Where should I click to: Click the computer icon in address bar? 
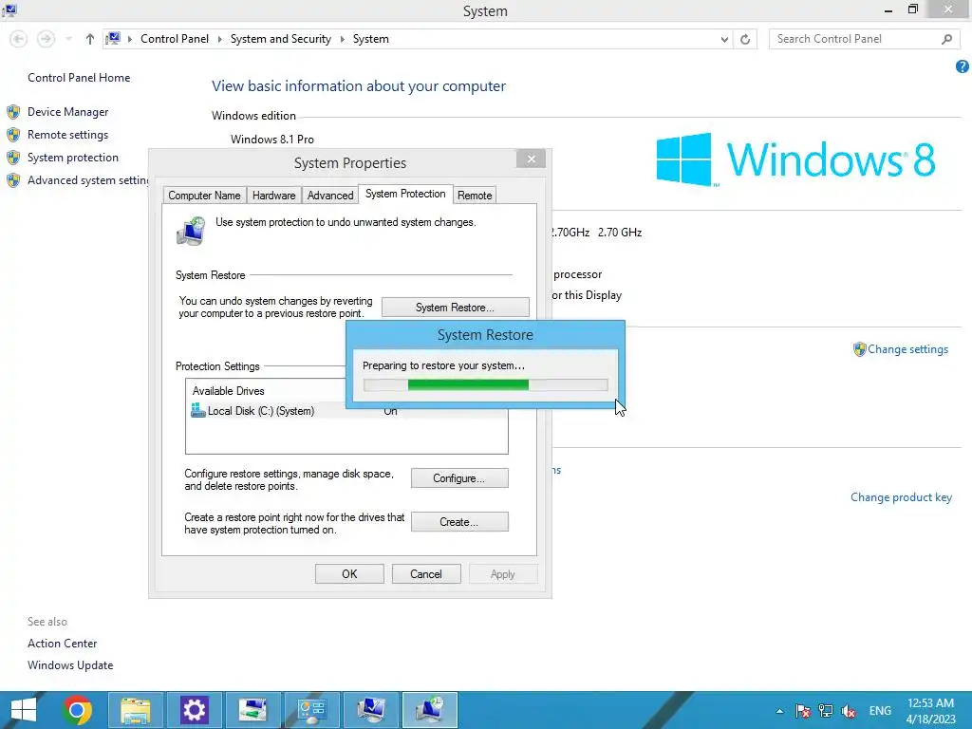(x=113, y=39)
